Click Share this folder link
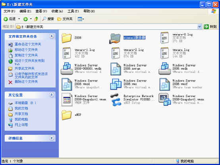The height and width of the screenshot is (165, 220). point(25,68)
